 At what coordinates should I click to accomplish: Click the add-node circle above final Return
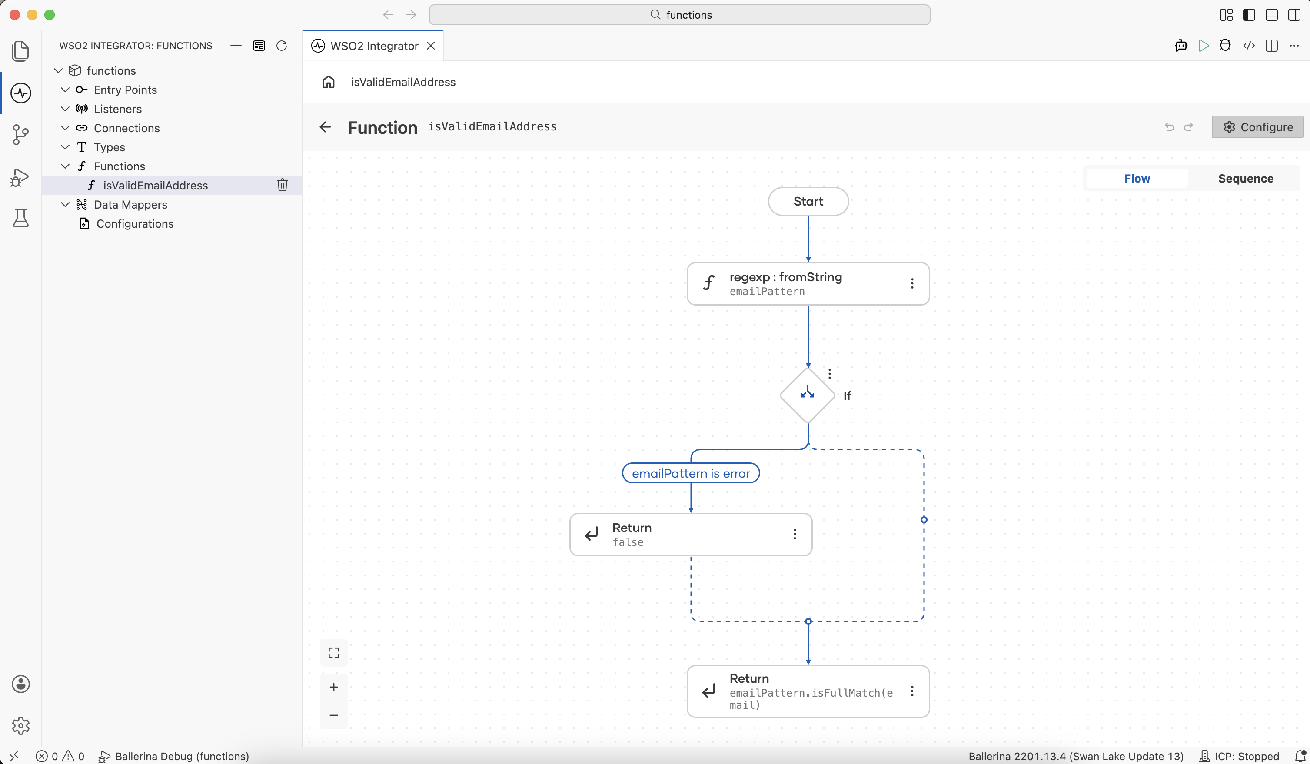click(808, 621)
